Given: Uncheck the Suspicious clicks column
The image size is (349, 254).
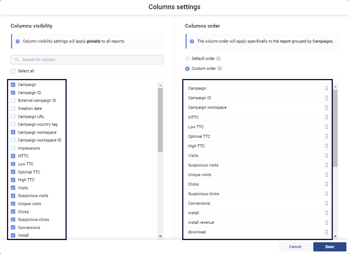Looking at the screenshot, I should point(13,219).
